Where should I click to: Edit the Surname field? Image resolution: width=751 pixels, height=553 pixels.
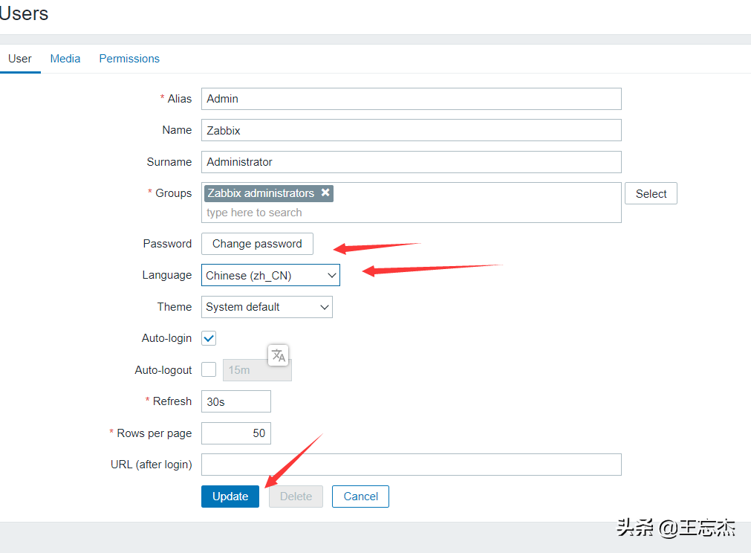pyautogui.click(x=411, y=162)
